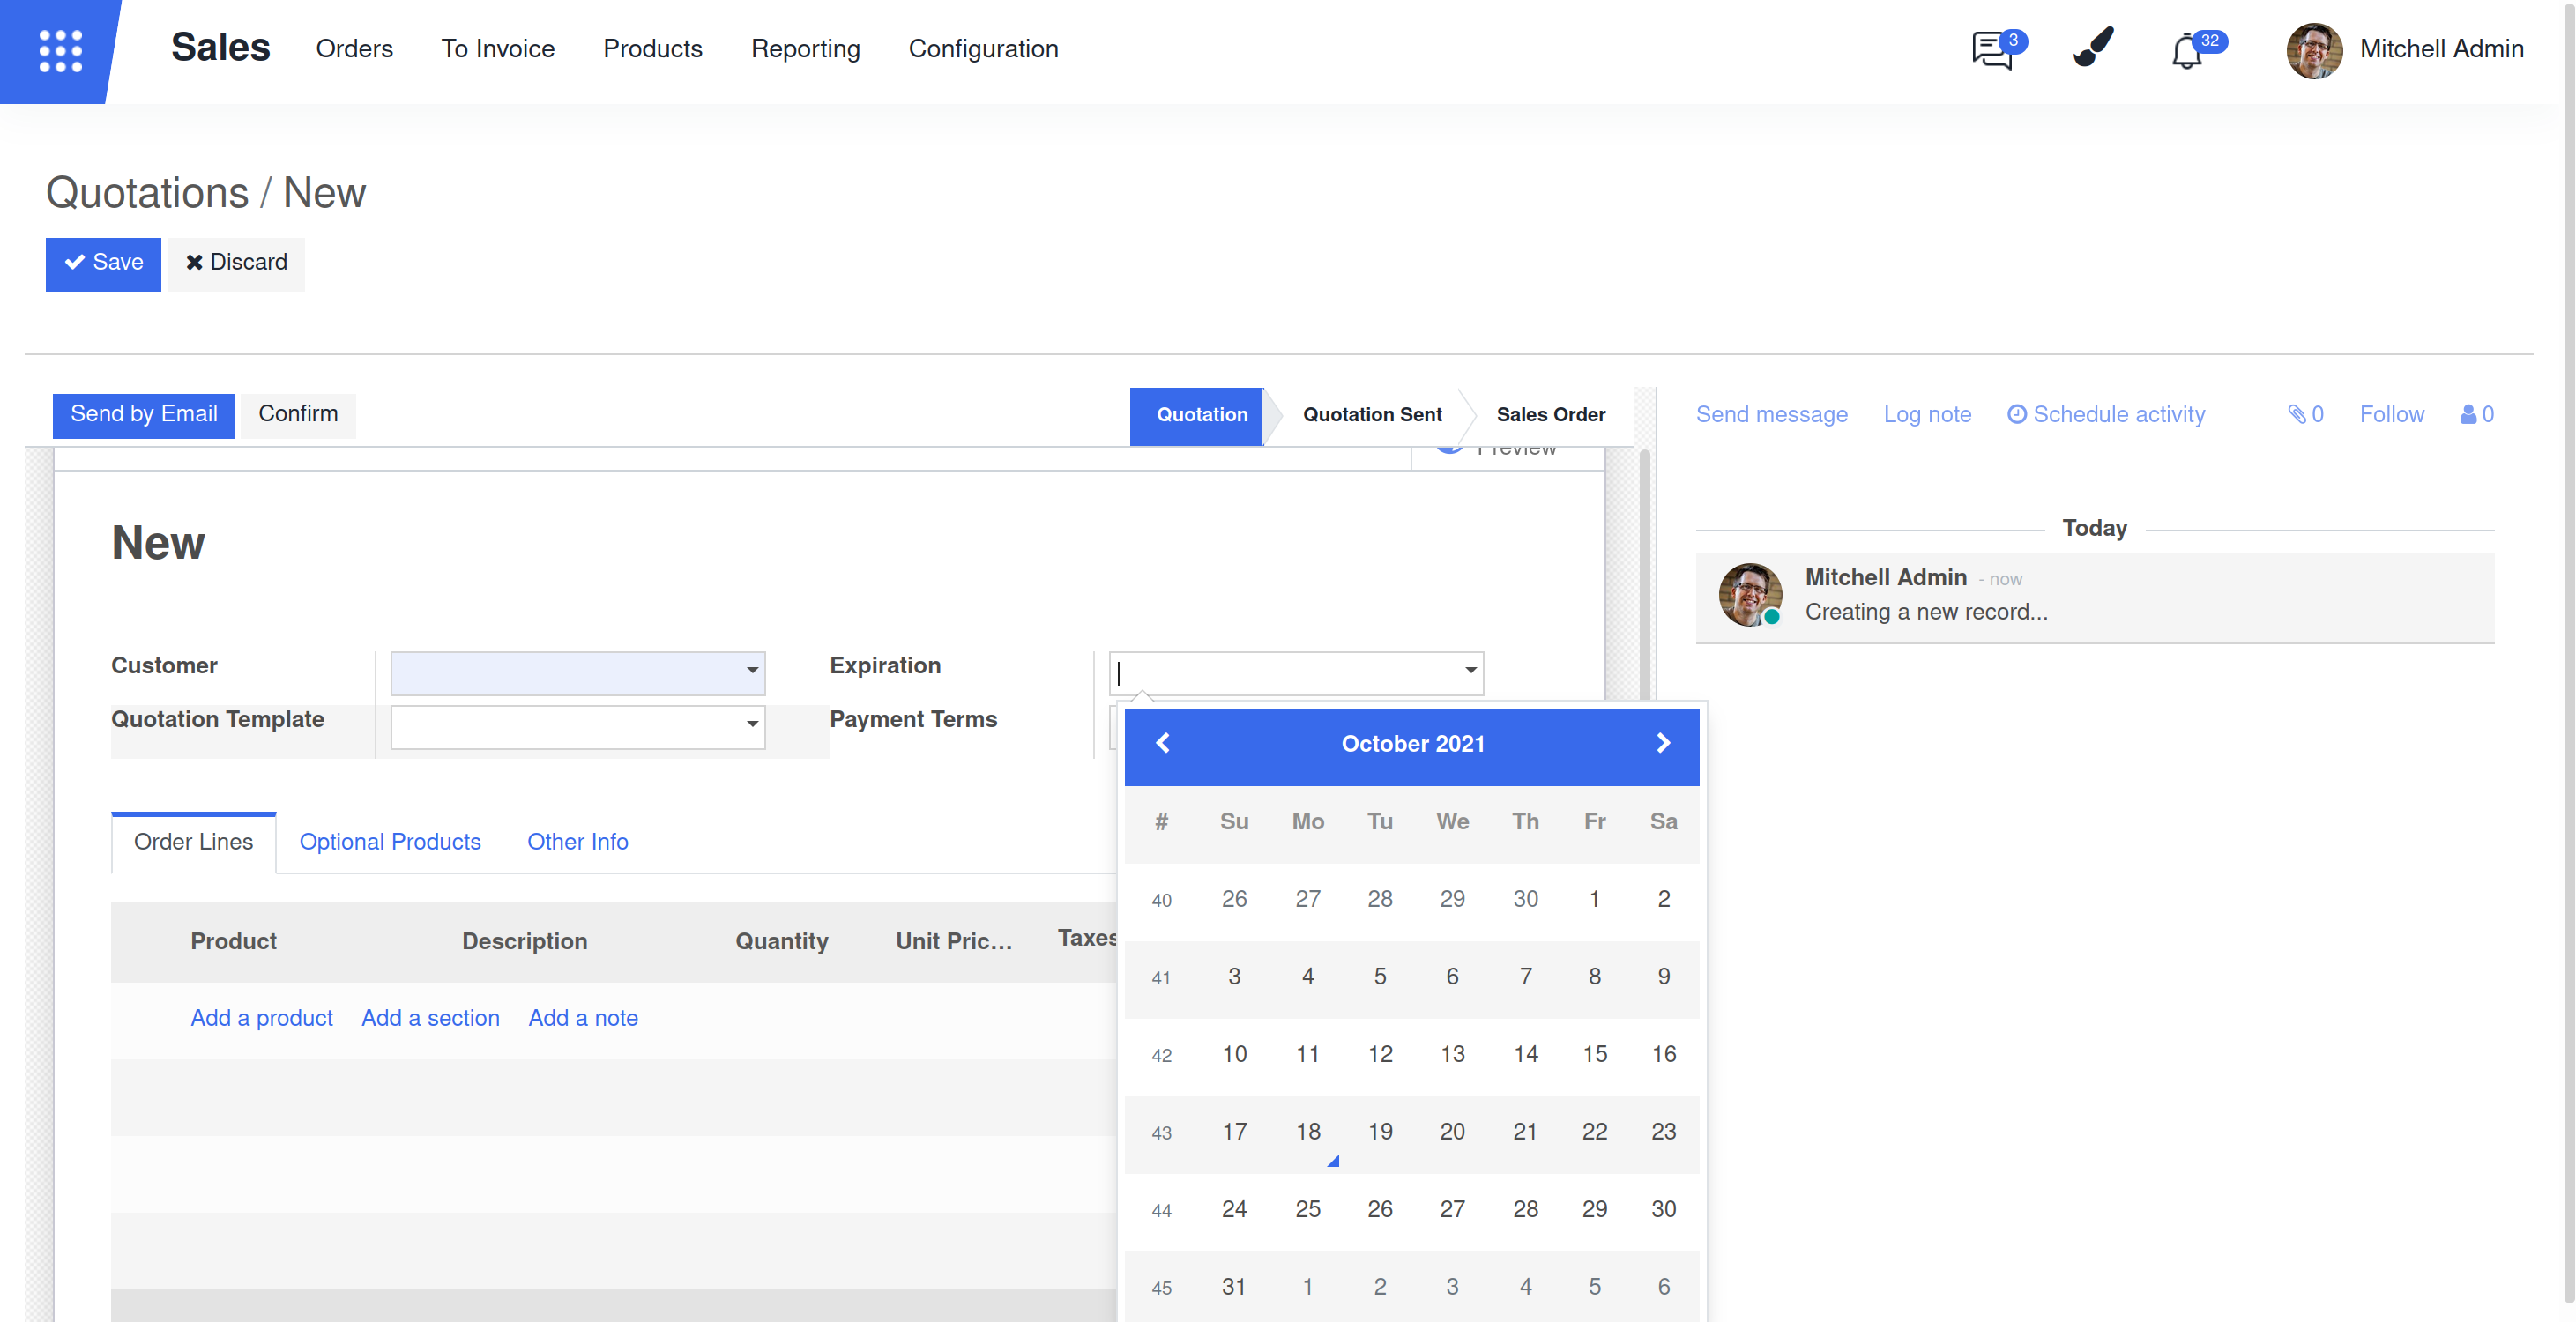Click the paperclip attachments icon
This screenshot has width=2576, height=1322.
click(x=2297, y=414)
